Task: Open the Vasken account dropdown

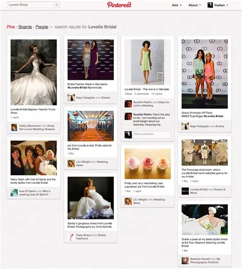Action: [221, 5]
